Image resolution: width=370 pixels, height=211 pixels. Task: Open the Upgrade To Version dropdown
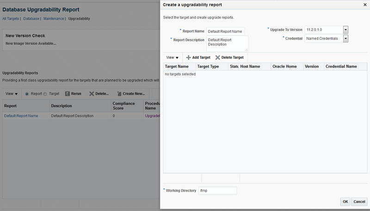point(345,30)
